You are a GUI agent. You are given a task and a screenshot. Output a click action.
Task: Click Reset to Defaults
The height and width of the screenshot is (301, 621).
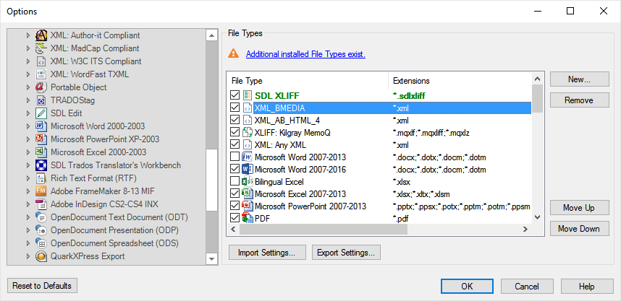tap(42, 286)
